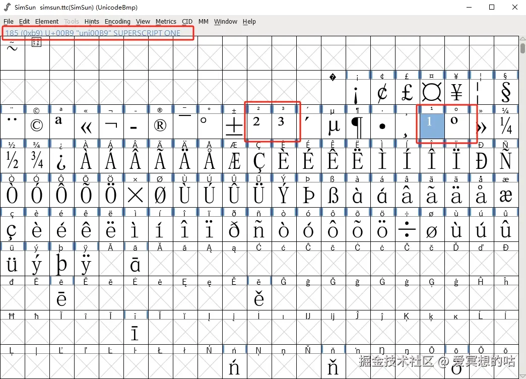The height and width of the screenshot is (379, 526).
Task: Select the lowercase eth ð glyph
Action: 235,229
